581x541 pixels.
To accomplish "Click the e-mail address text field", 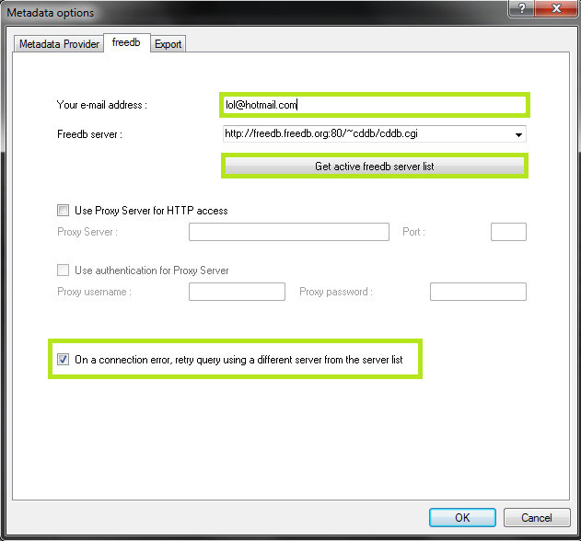I will coord(373,105).
